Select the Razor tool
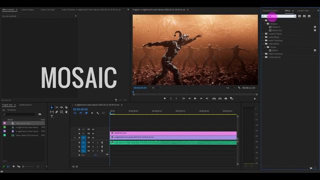The height and width of the screenshot is (180, 320). (x=66, y=107)
